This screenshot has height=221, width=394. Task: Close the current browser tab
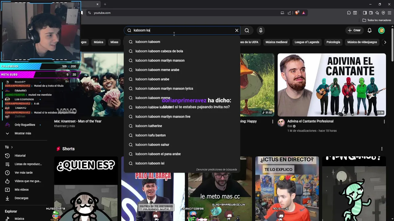point(97,4)
